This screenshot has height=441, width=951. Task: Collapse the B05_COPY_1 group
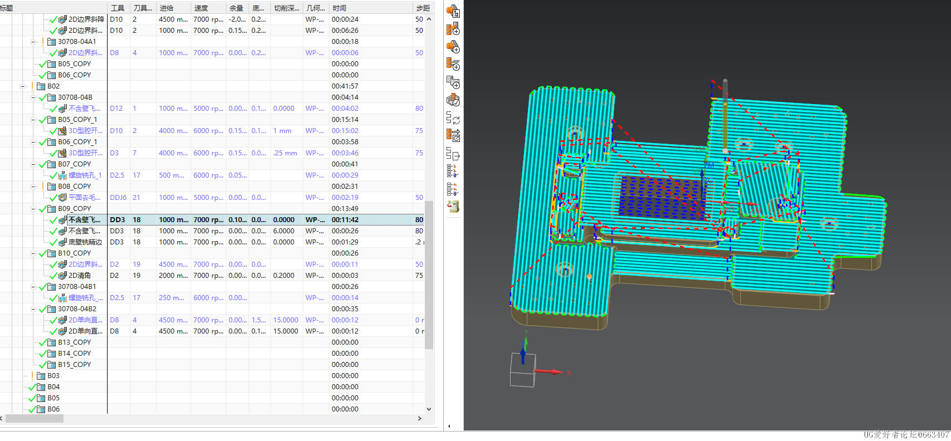click(x=33, y=120)
